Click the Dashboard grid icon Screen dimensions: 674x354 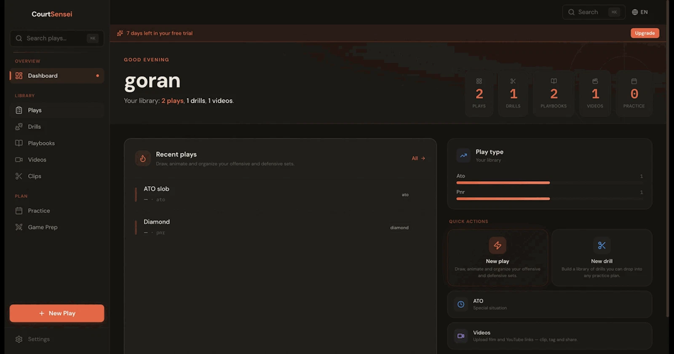click(19, 76)
